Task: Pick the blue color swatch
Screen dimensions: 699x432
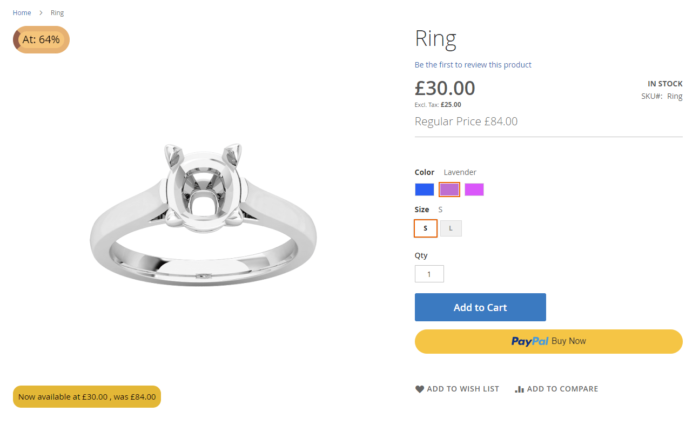Action: click(425, 190)
